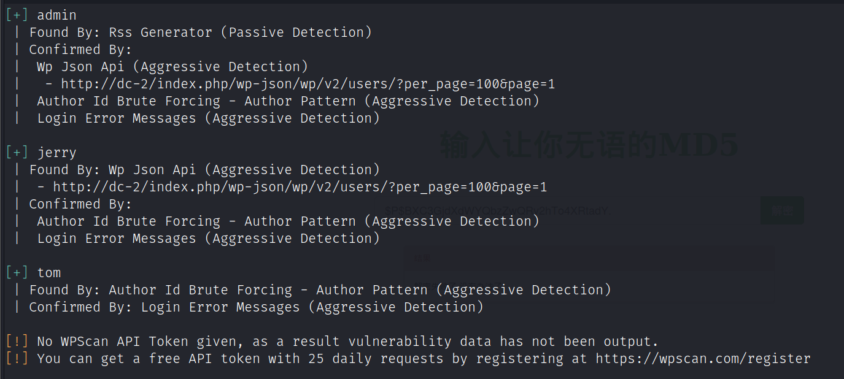Click the [+] marker beside jerry
This screenshot has height=379, width=844.
pos(17,153)
